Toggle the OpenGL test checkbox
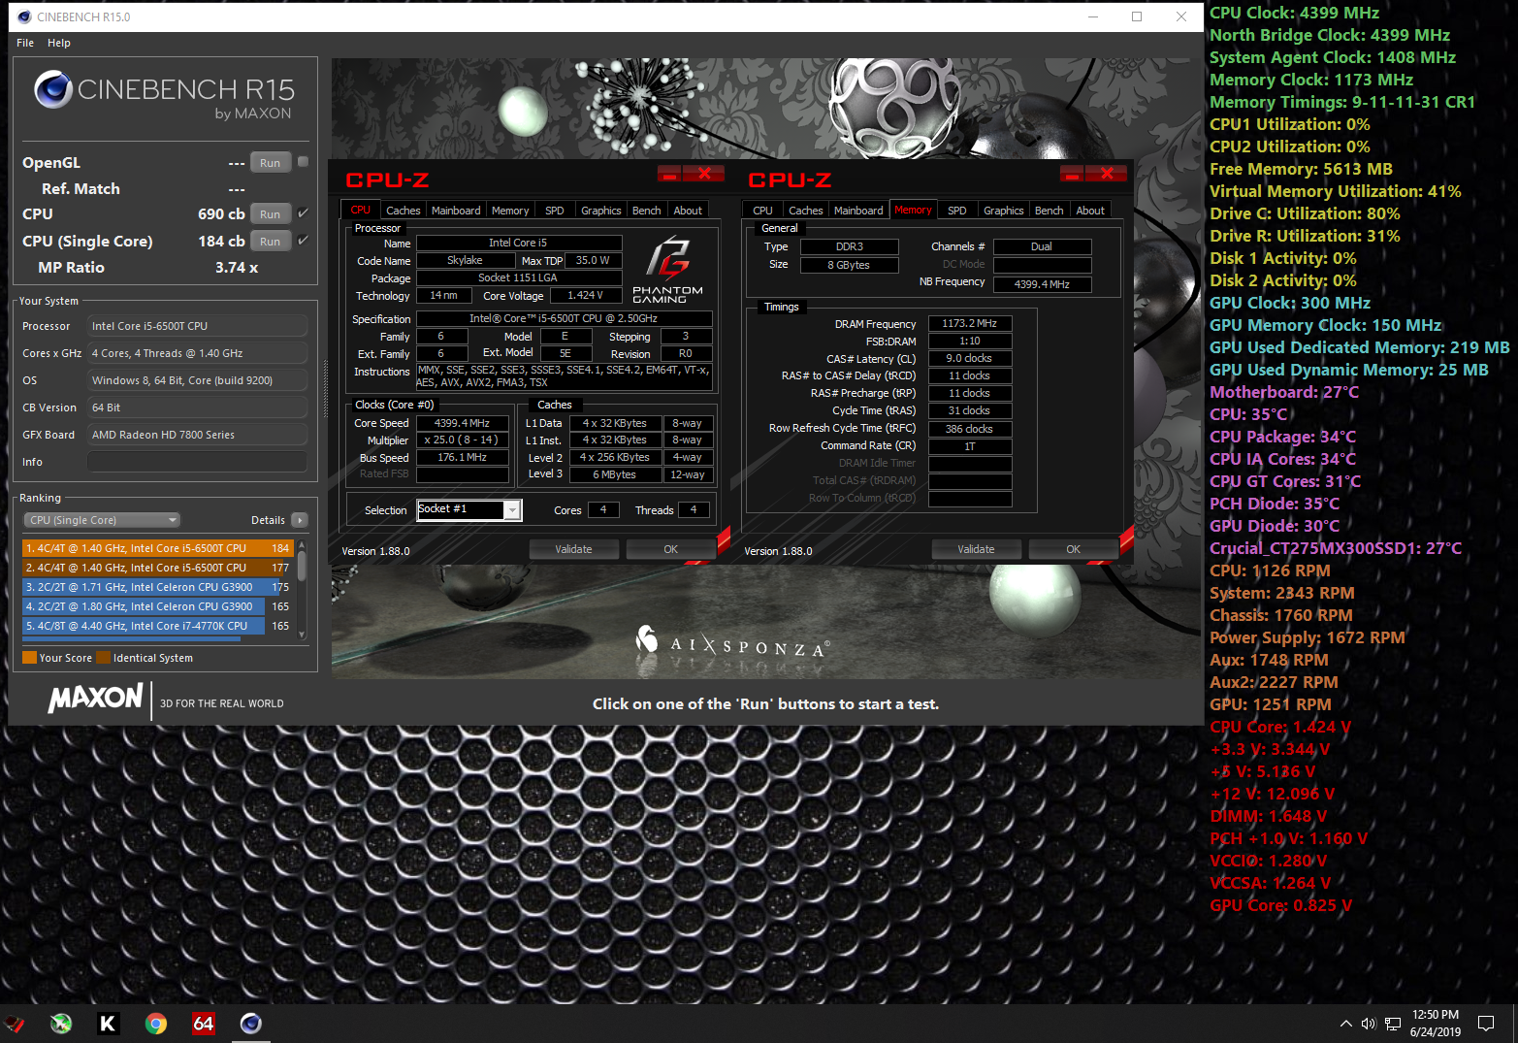The width and height of the screenshot is (1518, 1043). pyautogui.click(x=303, y=162)
